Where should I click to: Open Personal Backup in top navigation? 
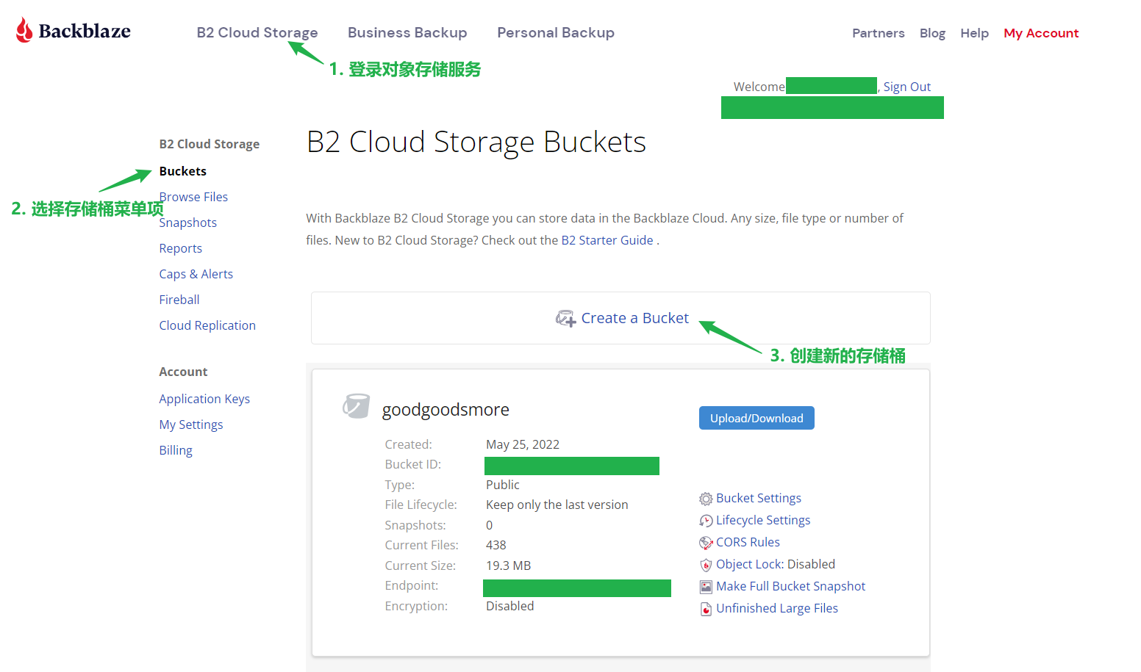click(556, 32)
